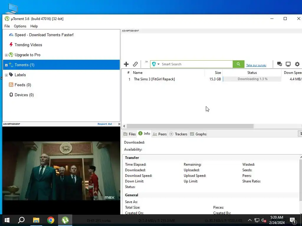Switch to the Files tab
Screen dimensions: 302x226
click(x=129, y=134)
